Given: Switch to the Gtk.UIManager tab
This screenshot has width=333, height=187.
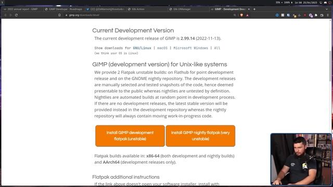Looking at the screenshot, I should click(x=188, y=9).
